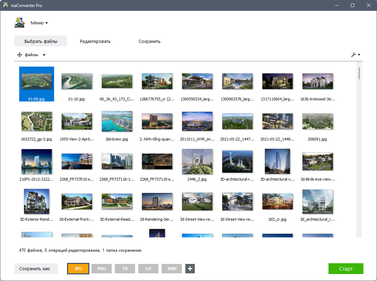The image size is (377, 281).
Task: Select the Выбрать файлы tab
Action: point(40,41)
